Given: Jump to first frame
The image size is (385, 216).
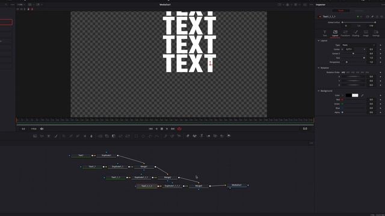Looking at the screenshot, I should [151, 128].
